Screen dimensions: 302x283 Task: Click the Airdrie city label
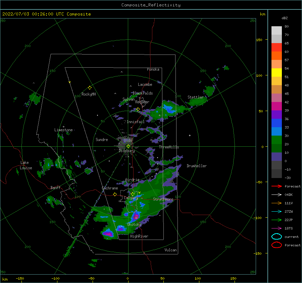tap(132, 180)
